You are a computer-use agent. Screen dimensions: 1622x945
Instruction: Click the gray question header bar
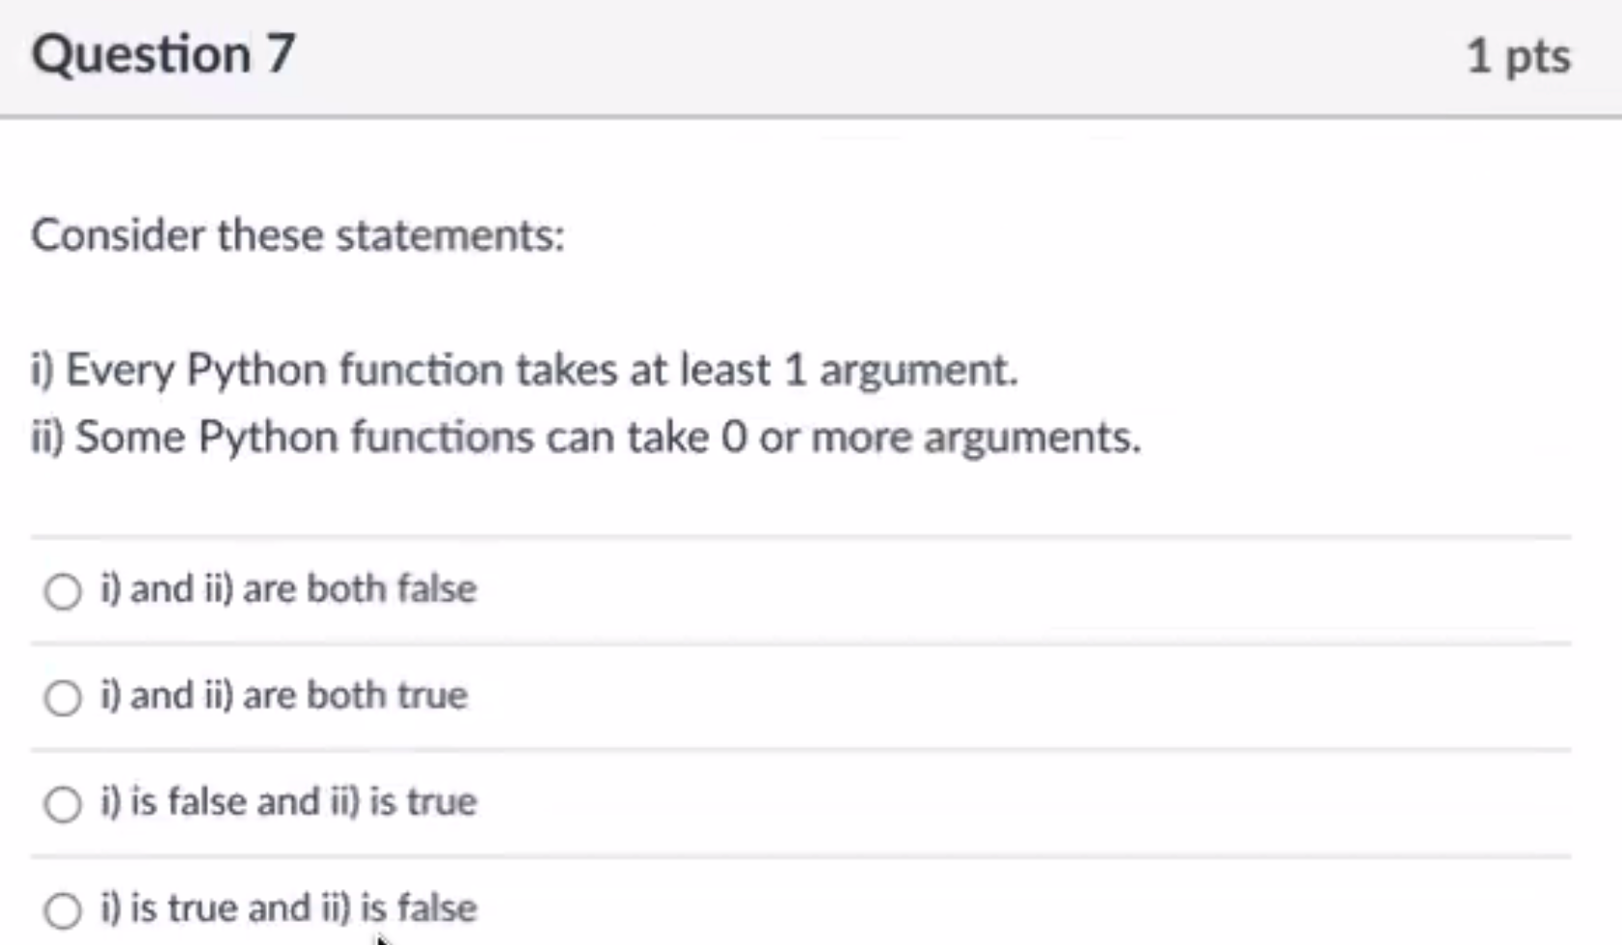(x=811, y=58)
